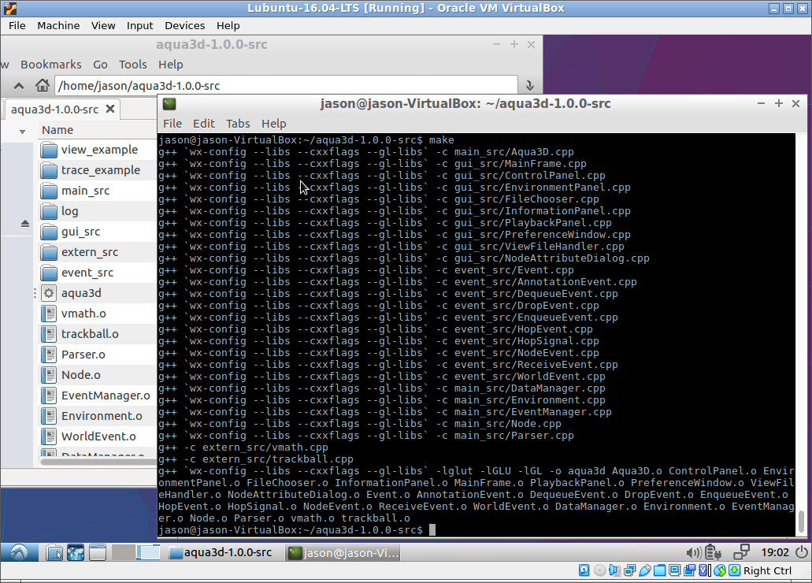Eject the mounted volume in side pane

point(25,224)
